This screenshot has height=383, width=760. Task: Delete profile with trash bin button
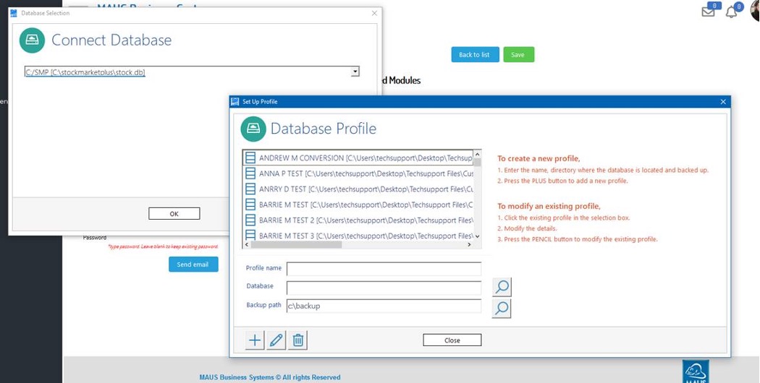[x=298, y=340]
